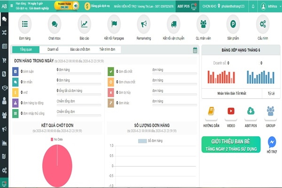
Task: Click the THANH TOÁN ONLINE button
Action: coord(66,6)
